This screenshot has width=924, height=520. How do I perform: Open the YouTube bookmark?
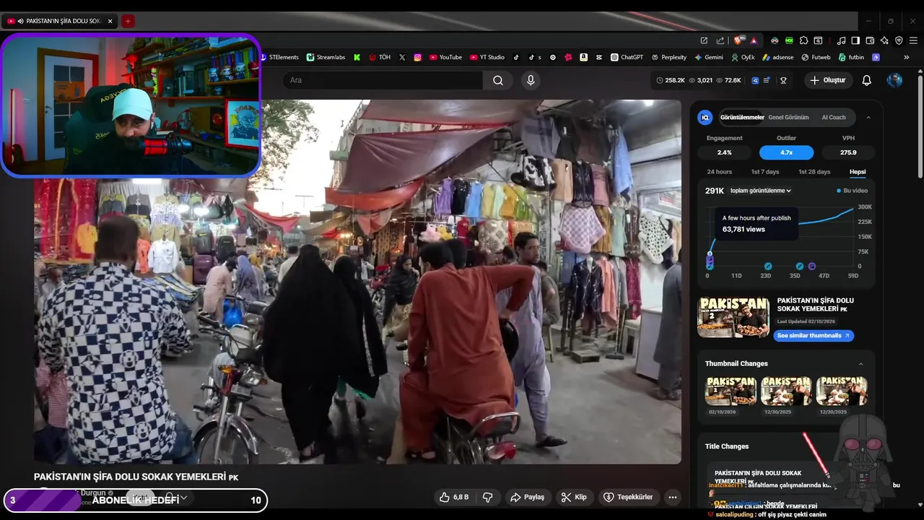coord(445,57)
